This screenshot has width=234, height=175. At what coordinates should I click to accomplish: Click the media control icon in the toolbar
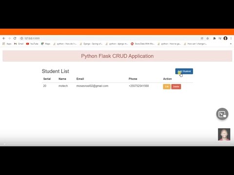(220, 38)
